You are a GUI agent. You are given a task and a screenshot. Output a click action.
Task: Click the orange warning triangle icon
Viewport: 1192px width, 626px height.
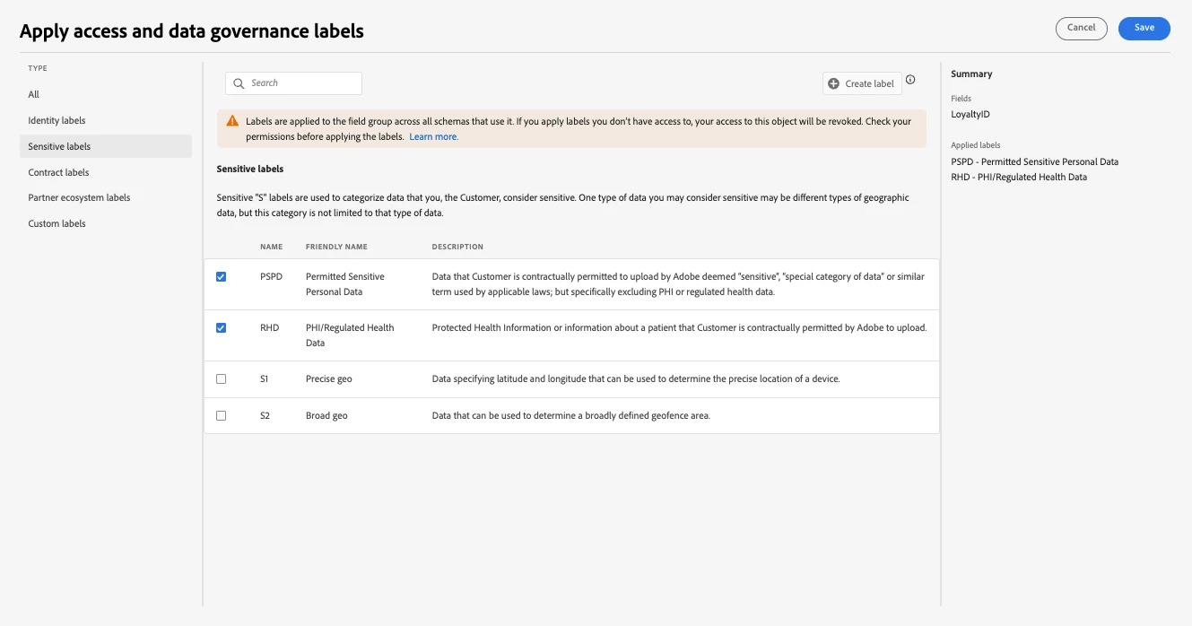pyautogui.click(x=232, y=121)
